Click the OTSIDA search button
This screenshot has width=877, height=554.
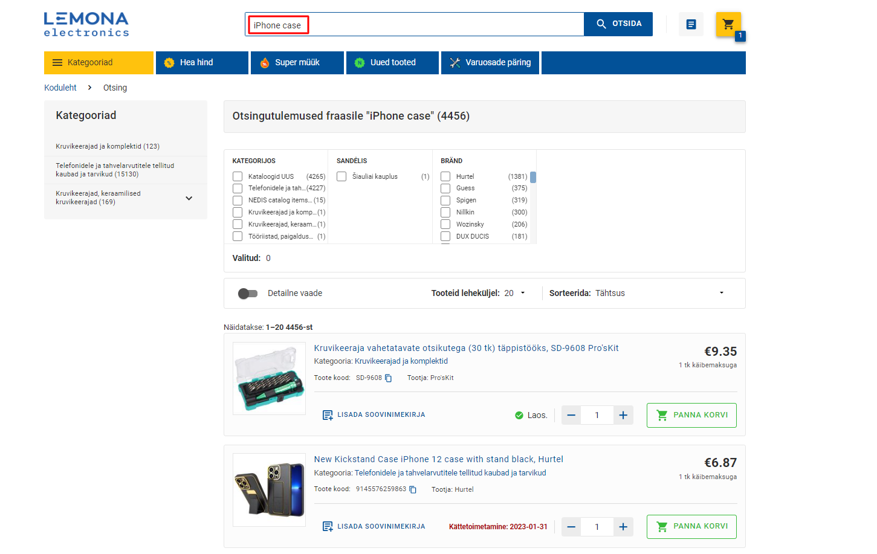(618, 24)
